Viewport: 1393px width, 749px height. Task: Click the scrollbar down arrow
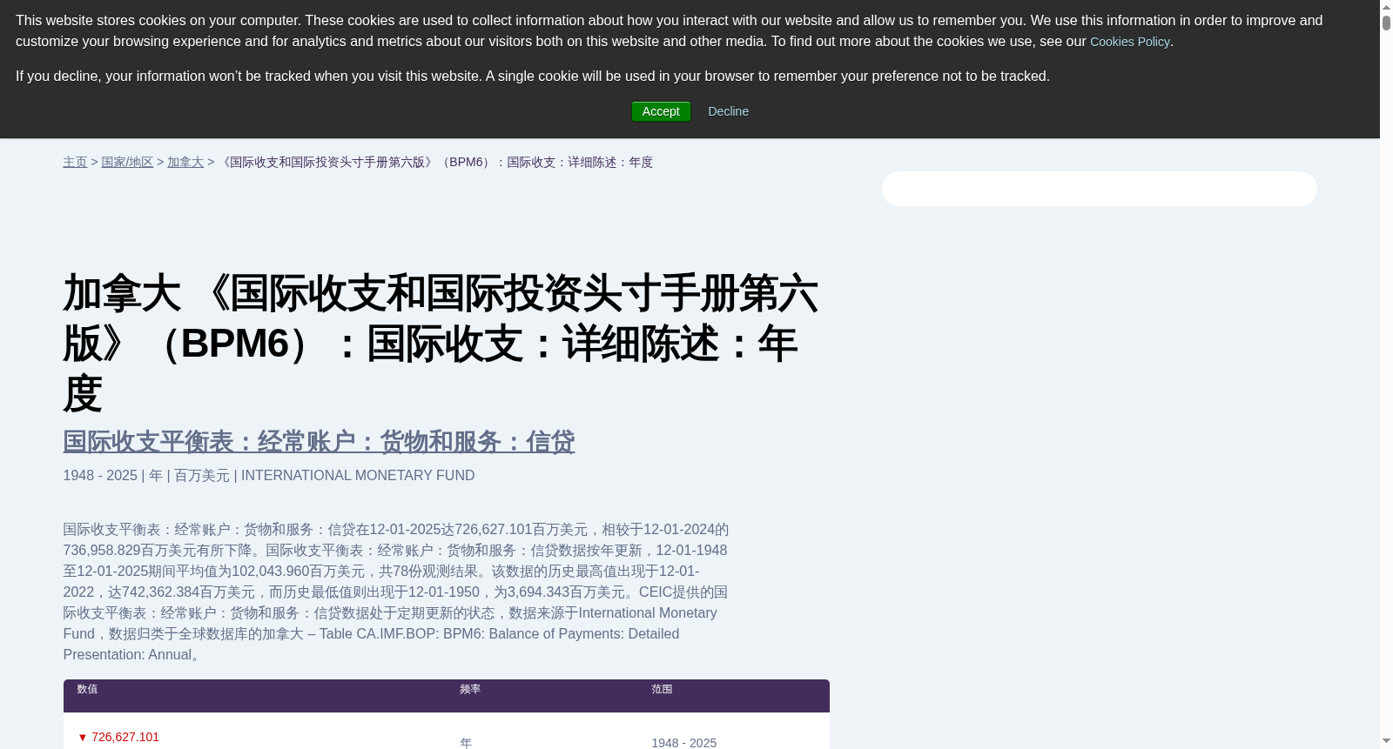point(1386,741)
